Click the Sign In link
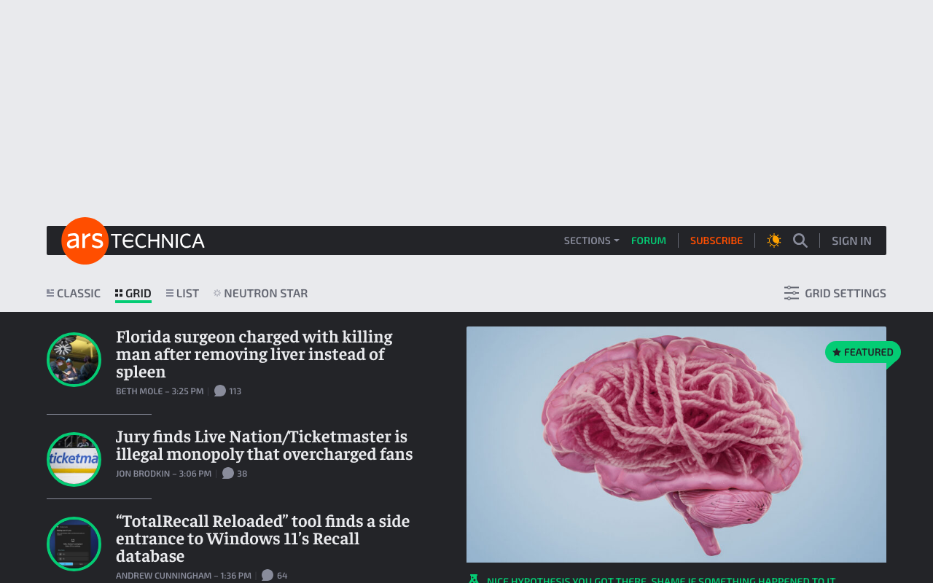Viewport: 933px width, 583px height. (x=851, y=239)
